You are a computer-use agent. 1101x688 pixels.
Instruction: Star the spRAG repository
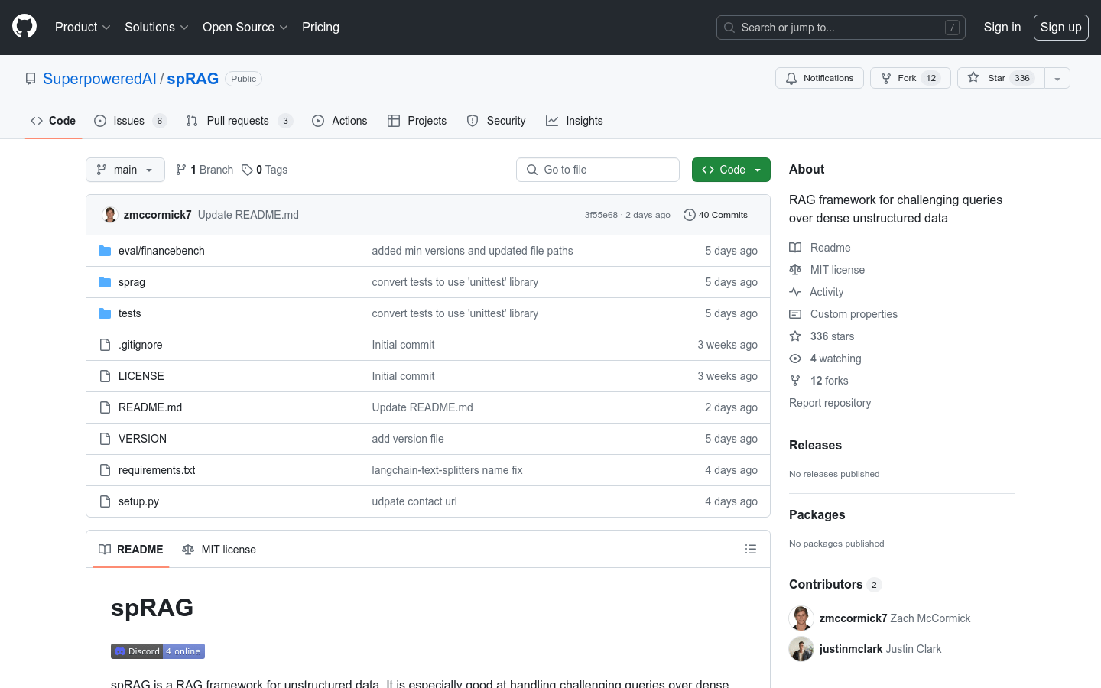1001,78
